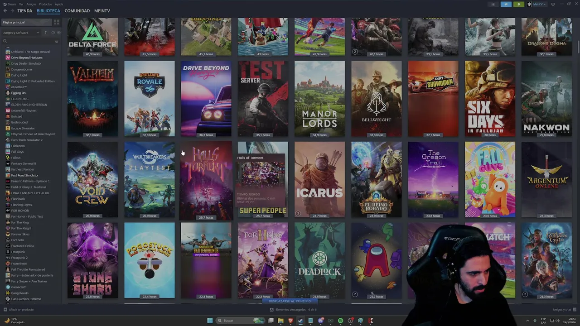The image size is (580, 326).
Task: Open the Halls of Torment cover
Action: tap(206, 180)
